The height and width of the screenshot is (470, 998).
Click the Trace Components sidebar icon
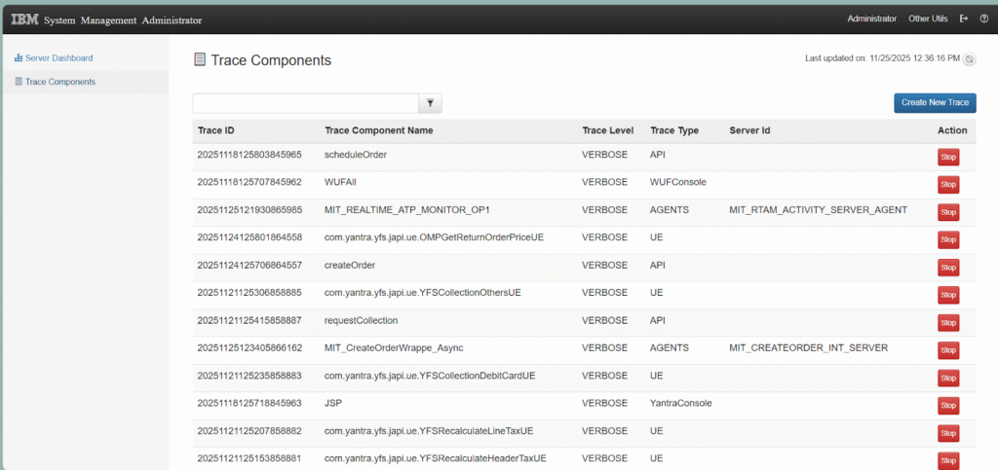pyautogui.click(x=18, y=82)
